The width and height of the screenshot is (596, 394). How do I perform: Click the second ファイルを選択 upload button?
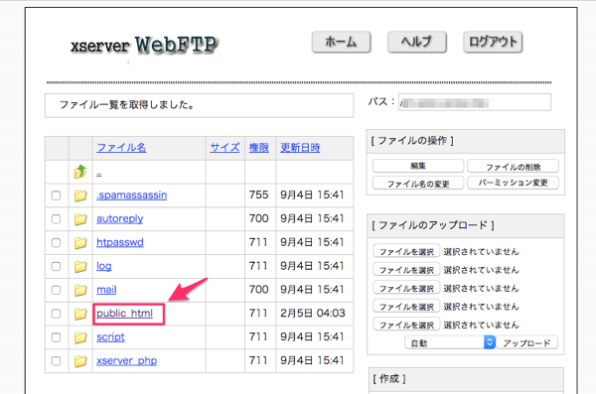point(406,269)
